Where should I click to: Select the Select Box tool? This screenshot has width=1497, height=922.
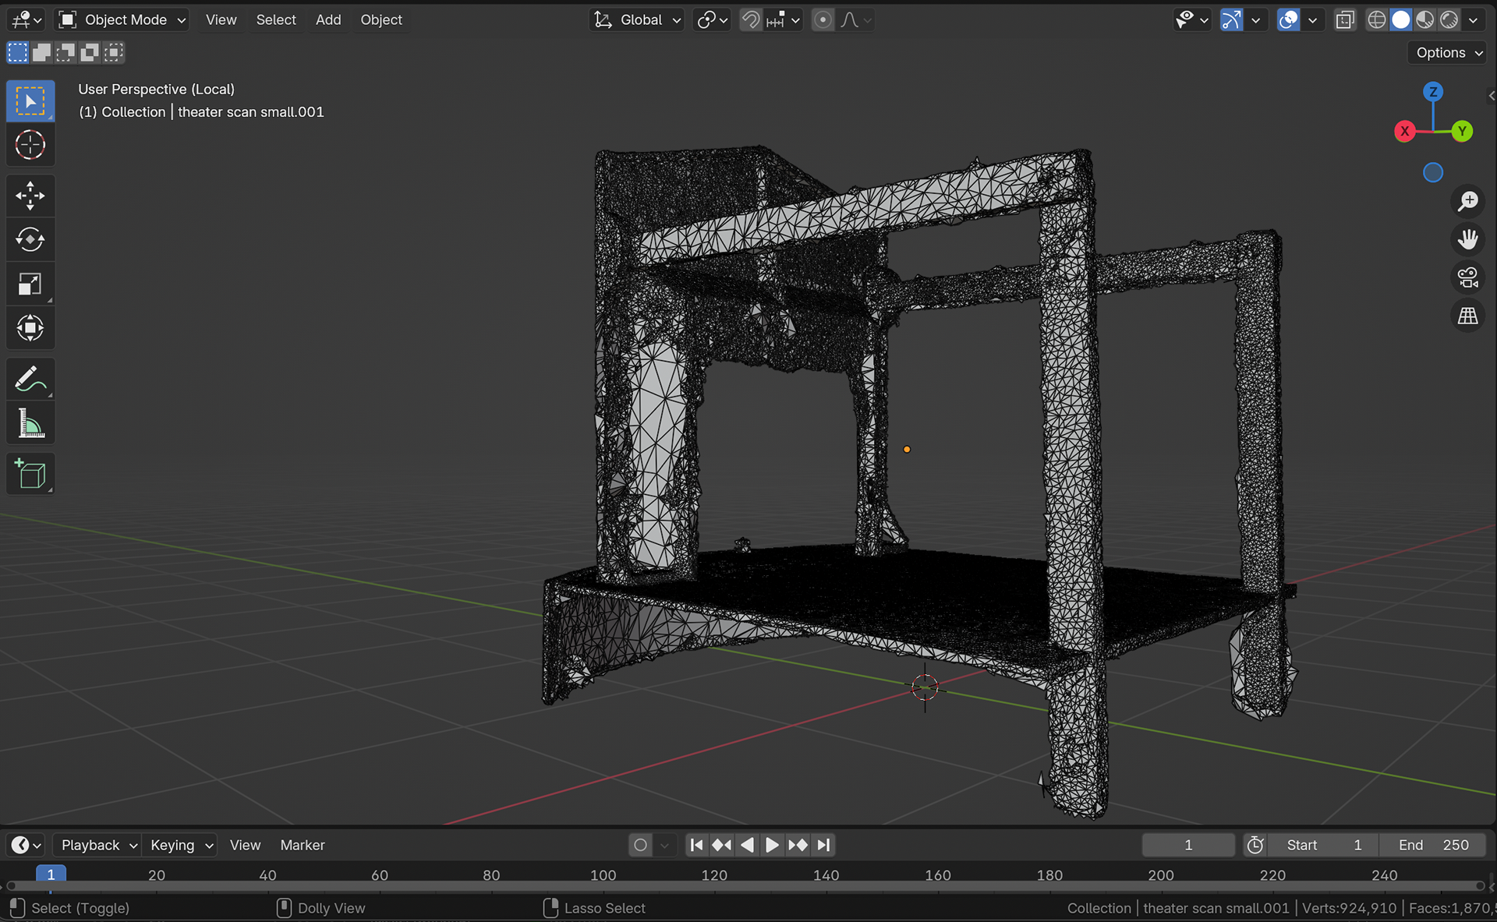[30, 101]
